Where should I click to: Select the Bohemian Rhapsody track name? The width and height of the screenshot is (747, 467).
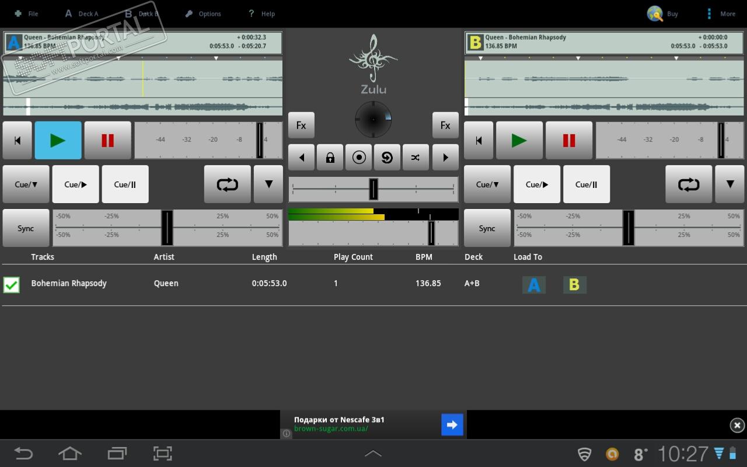click(69, 283)
